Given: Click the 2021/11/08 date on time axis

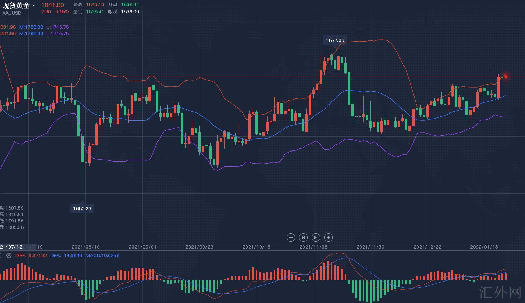Looking at the screenshot, I should (x=313, y=247).
